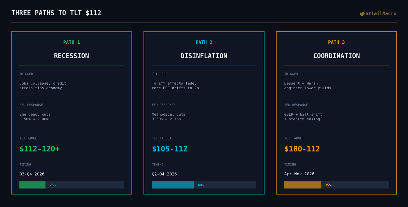Viewport: 408px width, 207px height.
Task: Click the 'PATH 3' label
Action: (x=337, y=42)
